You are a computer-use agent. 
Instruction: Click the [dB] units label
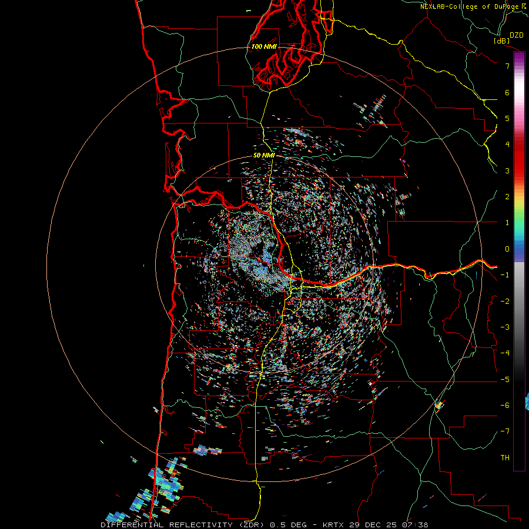click(502, 41)
